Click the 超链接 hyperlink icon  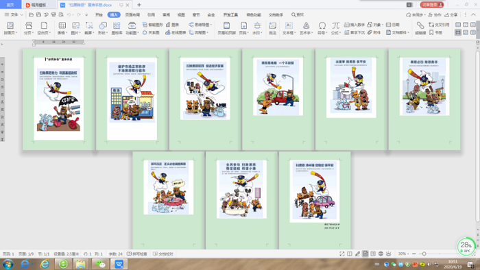(420, 27)
